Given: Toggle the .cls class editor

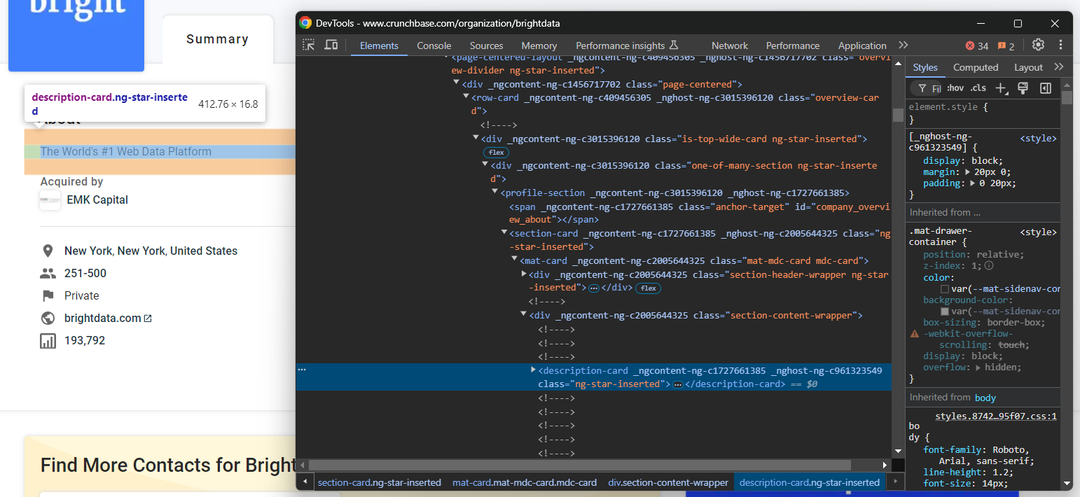Looking at the screenshot, I should click(x=978, y=87).
